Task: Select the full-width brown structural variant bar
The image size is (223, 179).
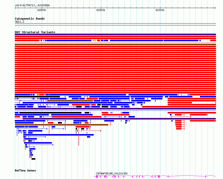Action: [115, 44]
